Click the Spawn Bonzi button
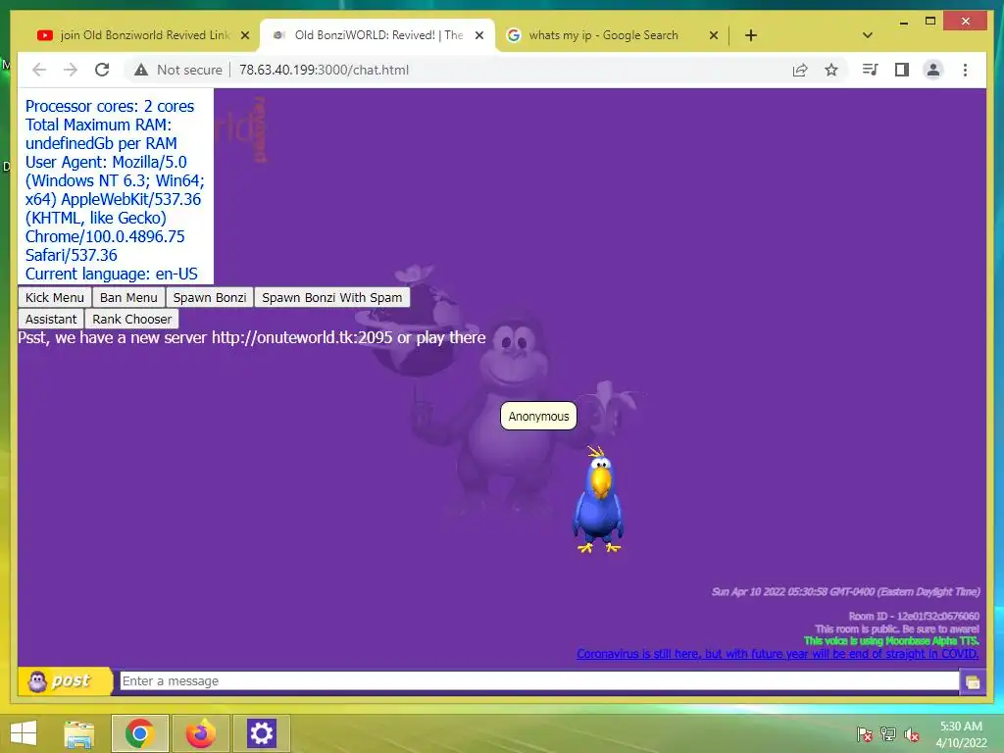Screen dimensions: 1004x753 tap(210, 298)
